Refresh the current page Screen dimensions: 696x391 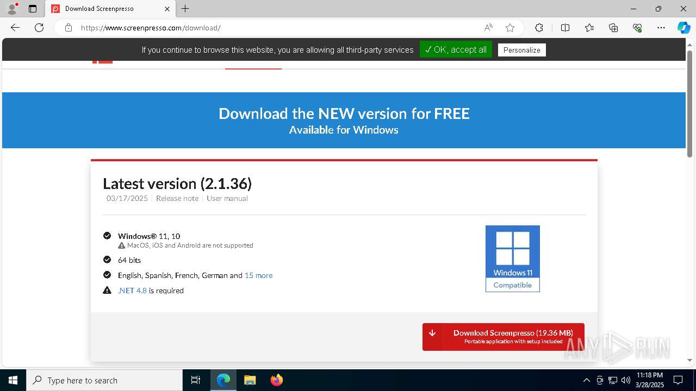(x=39, y=28)
